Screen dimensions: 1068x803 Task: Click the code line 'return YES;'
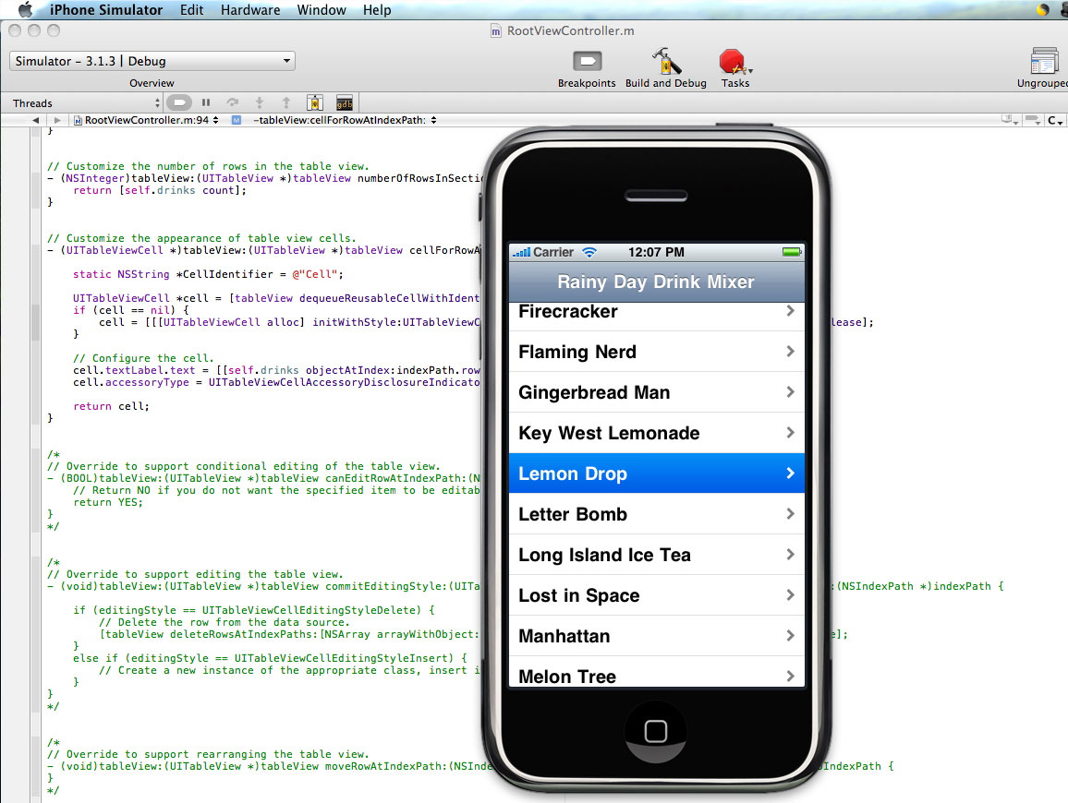tap(107, 502)
